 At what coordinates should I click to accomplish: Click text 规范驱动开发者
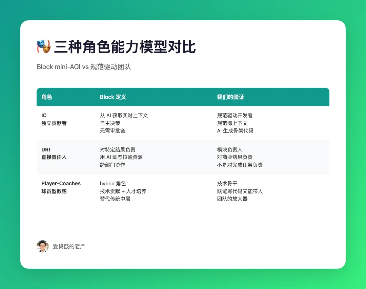pyautogui.click(x=235, y=115)
